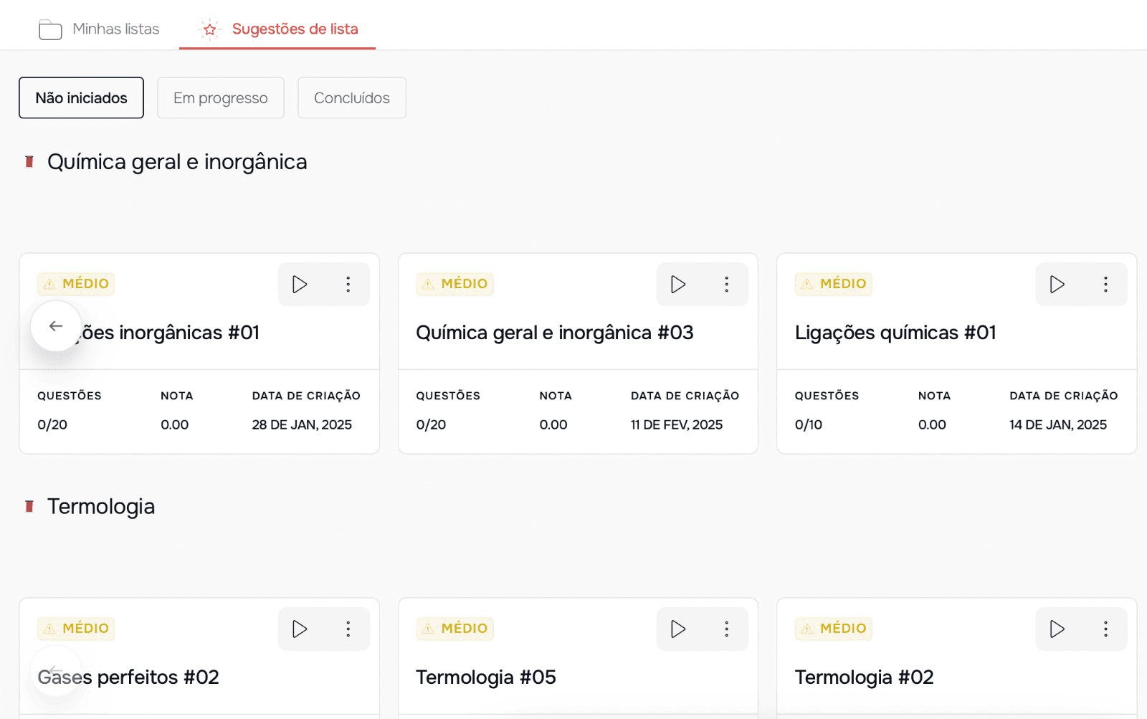
Task: Start the Ligações químicas #01 list
Action: point(1057,285)
